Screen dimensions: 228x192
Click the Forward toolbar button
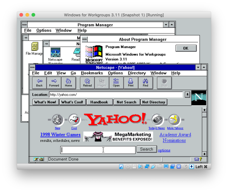pos(54,83)
